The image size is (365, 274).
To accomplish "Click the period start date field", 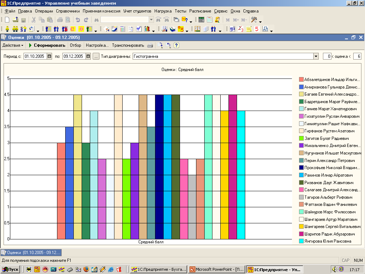I will point(35,56).
